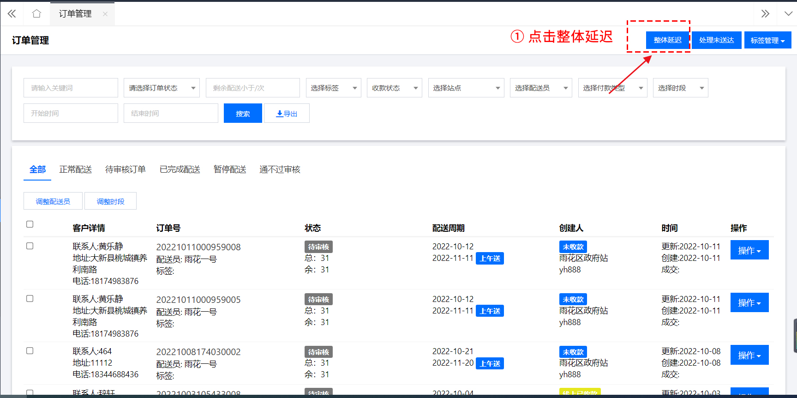Open 操作 menu for order 20221011000959005

click(x=749, y=303)
